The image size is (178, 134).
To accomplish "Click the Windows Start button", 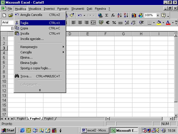I will coord(8,130).
